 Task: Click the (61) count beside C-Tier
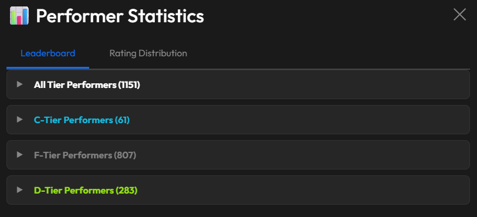pos(122,120)
